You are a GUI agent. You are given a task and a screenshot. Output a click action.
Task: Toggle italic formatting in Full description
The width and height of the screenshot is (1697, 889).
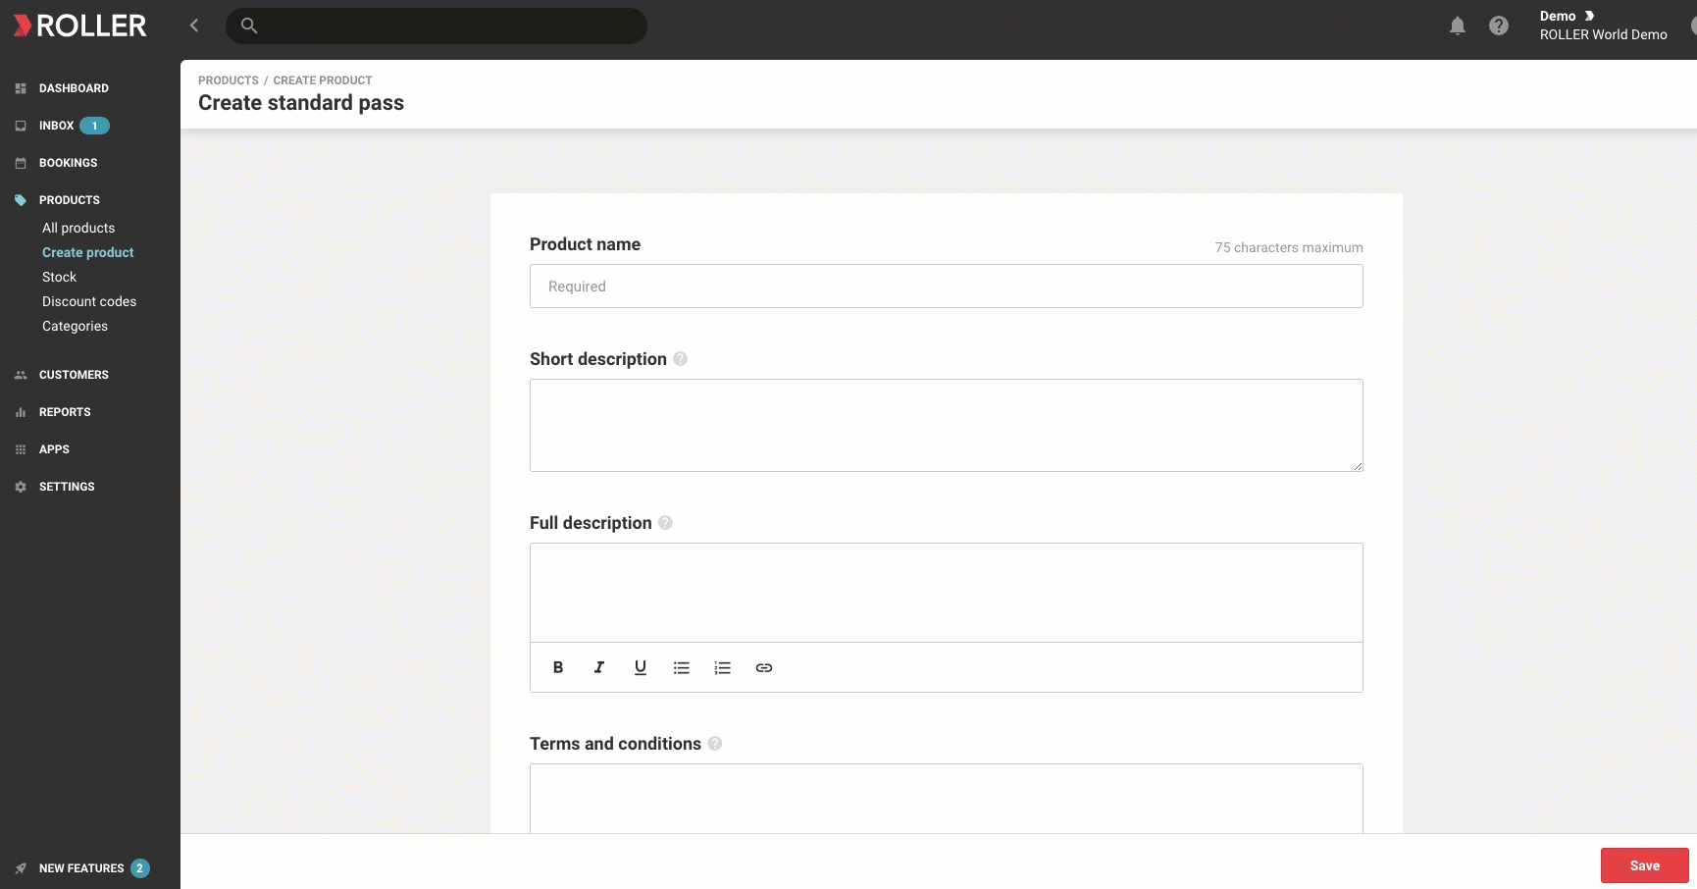(x=599, y=667)
